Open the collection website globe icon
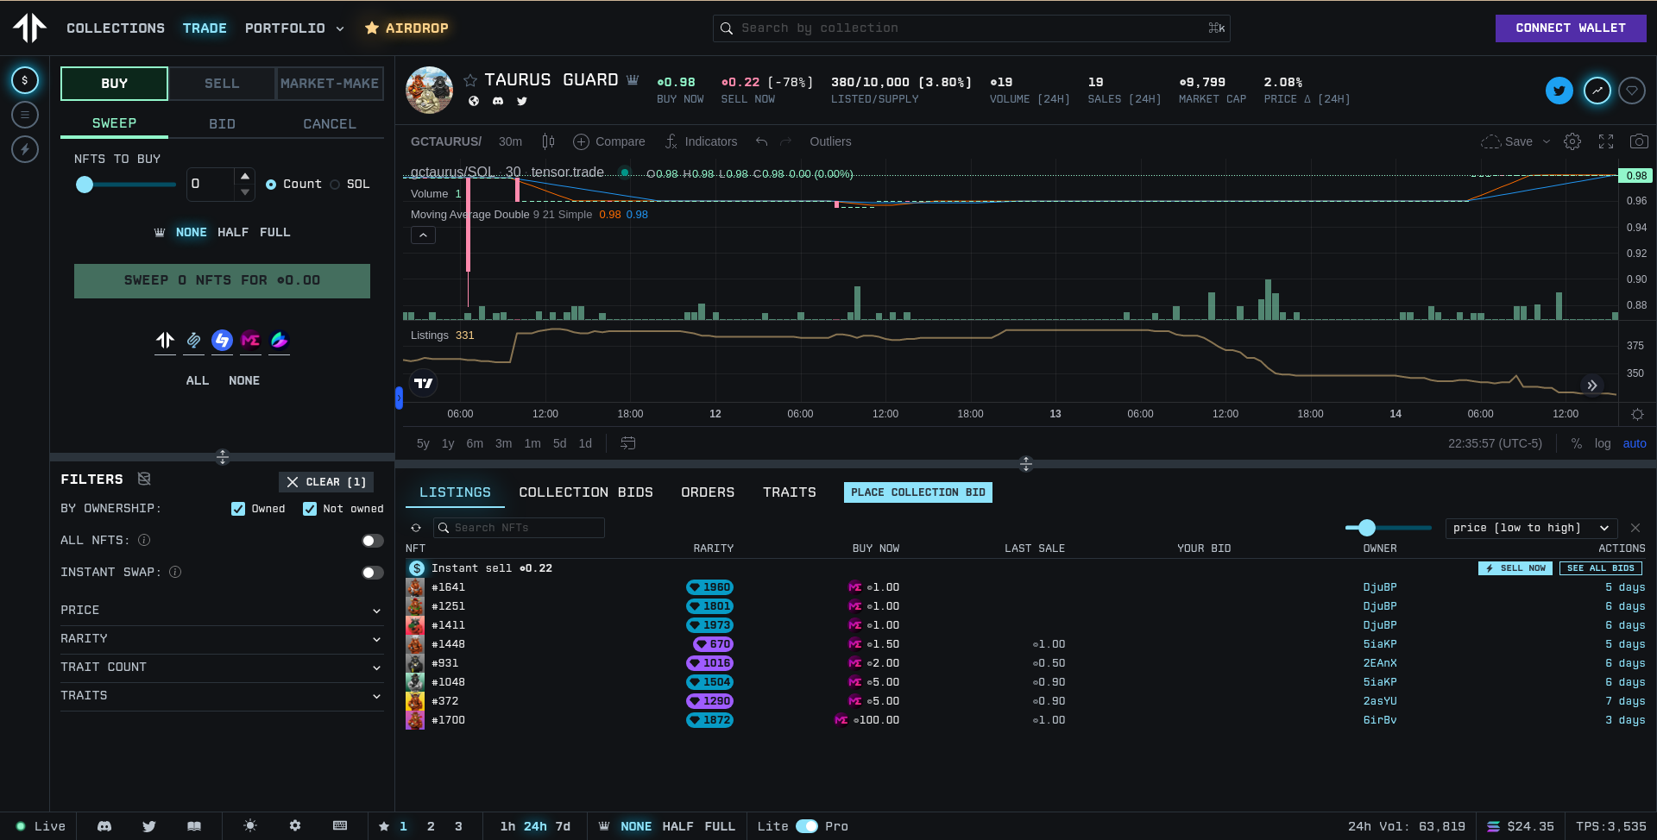Image resolution: width=1657 pixels, height=840 pixels. pyautogui.click(x=474, y=101)
